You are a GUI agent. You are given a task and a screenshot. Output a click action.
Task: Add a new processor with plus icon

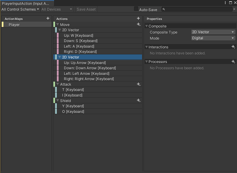pos(233,62)
